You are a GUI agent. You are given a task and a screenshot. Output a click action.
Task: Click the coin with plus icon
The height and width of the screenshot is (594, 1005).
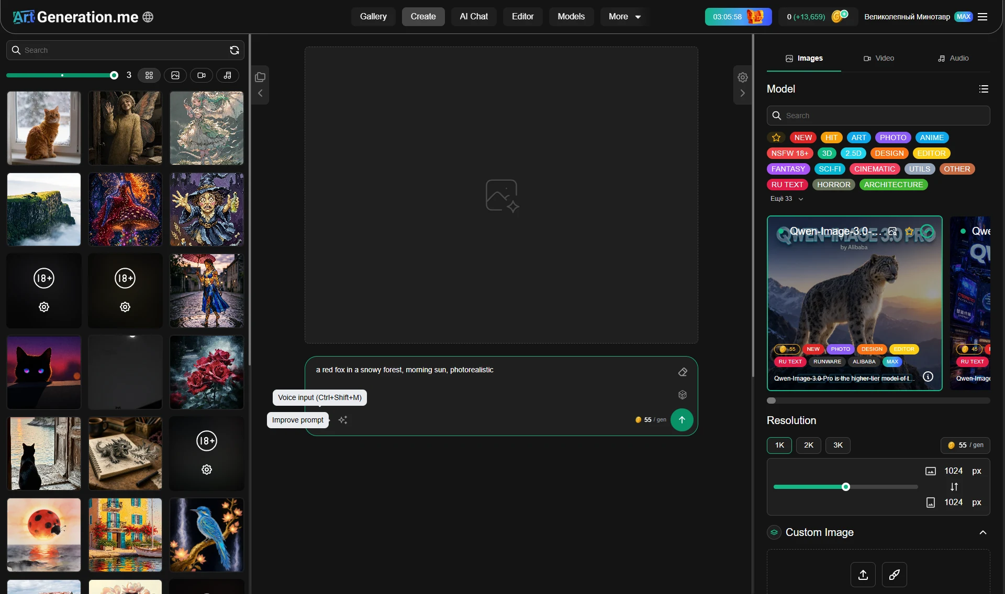click(x=839, y=16)
